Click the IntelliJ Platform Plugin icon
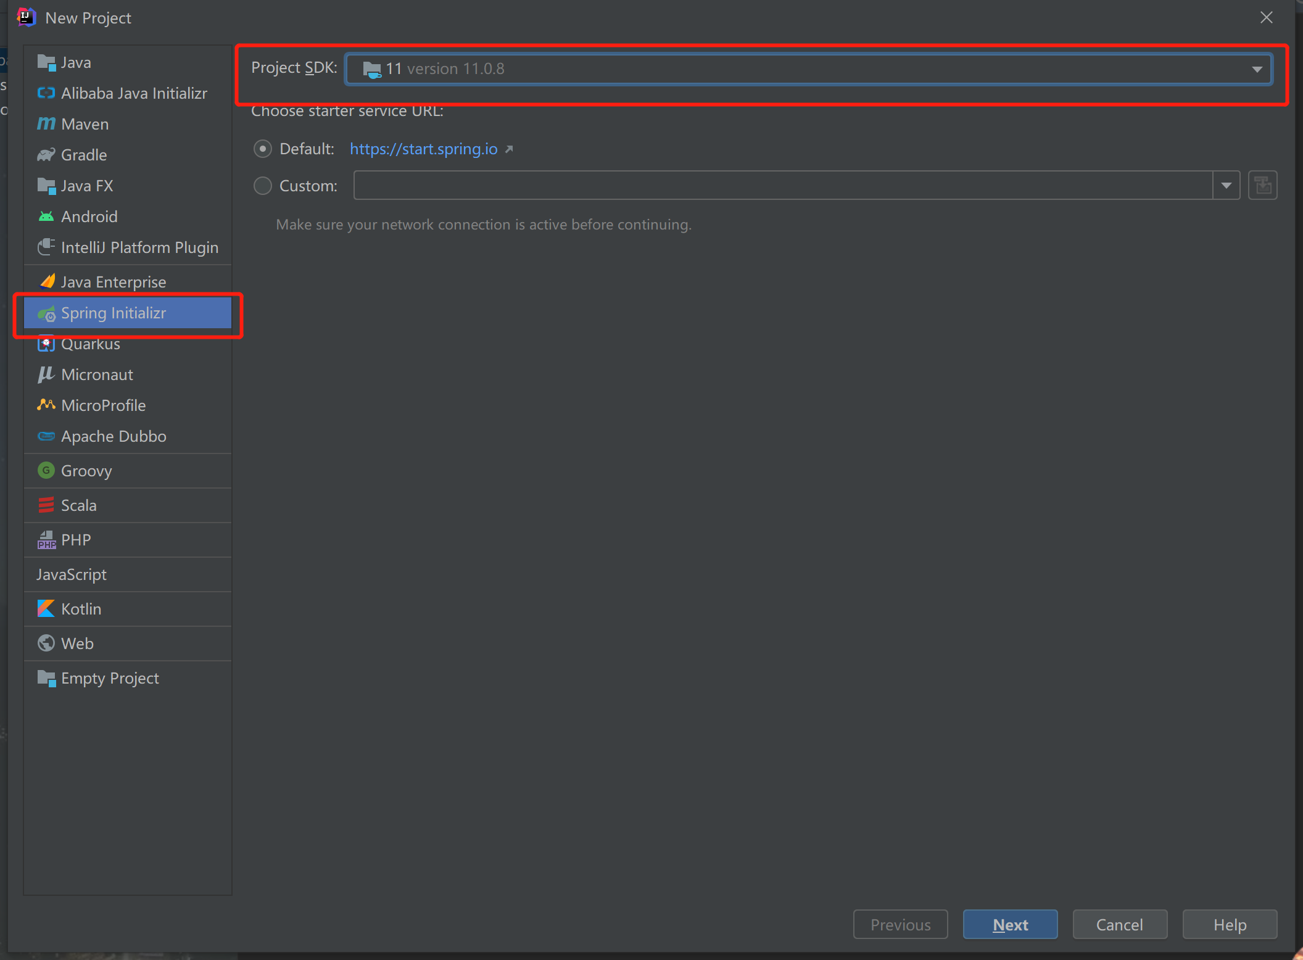The height and width of the screenshot is (960, 1303). [46, 247]
